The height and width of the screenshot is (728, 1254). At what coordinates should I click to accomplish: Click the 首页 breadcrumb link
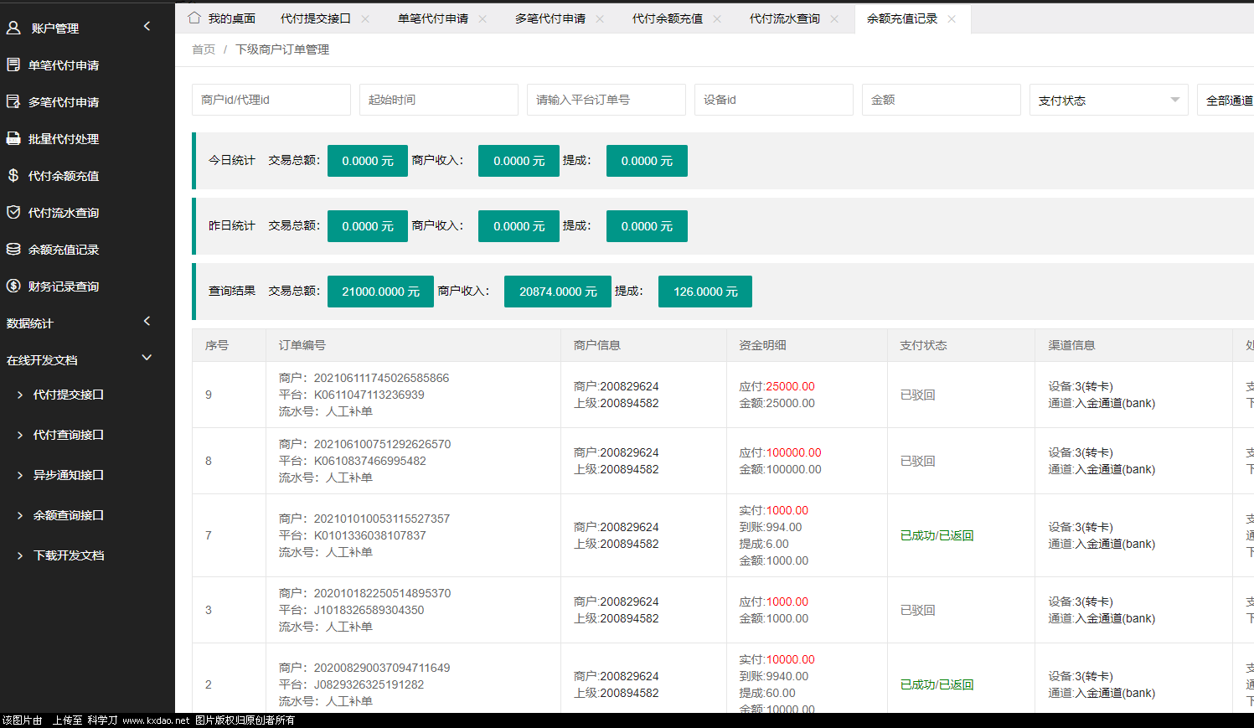[x=204, y=49]
